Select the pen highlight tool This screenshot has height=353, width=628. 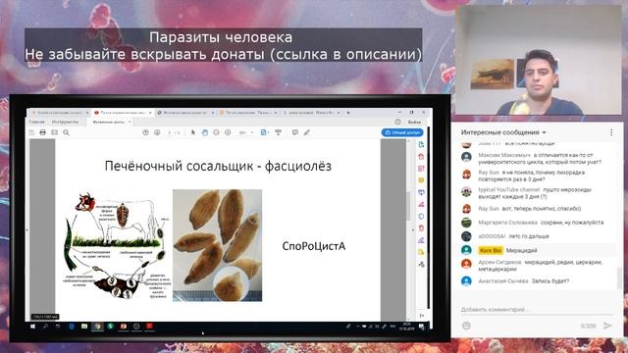(x=307, y=132)
